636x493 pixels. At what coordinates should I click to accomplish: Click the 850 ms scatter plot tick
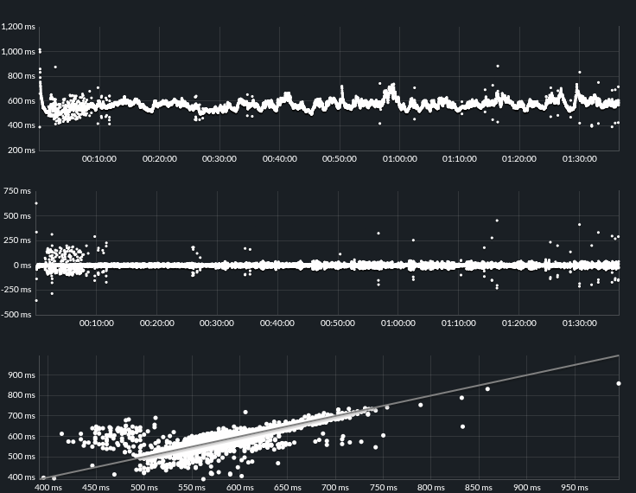pos(479,487)
